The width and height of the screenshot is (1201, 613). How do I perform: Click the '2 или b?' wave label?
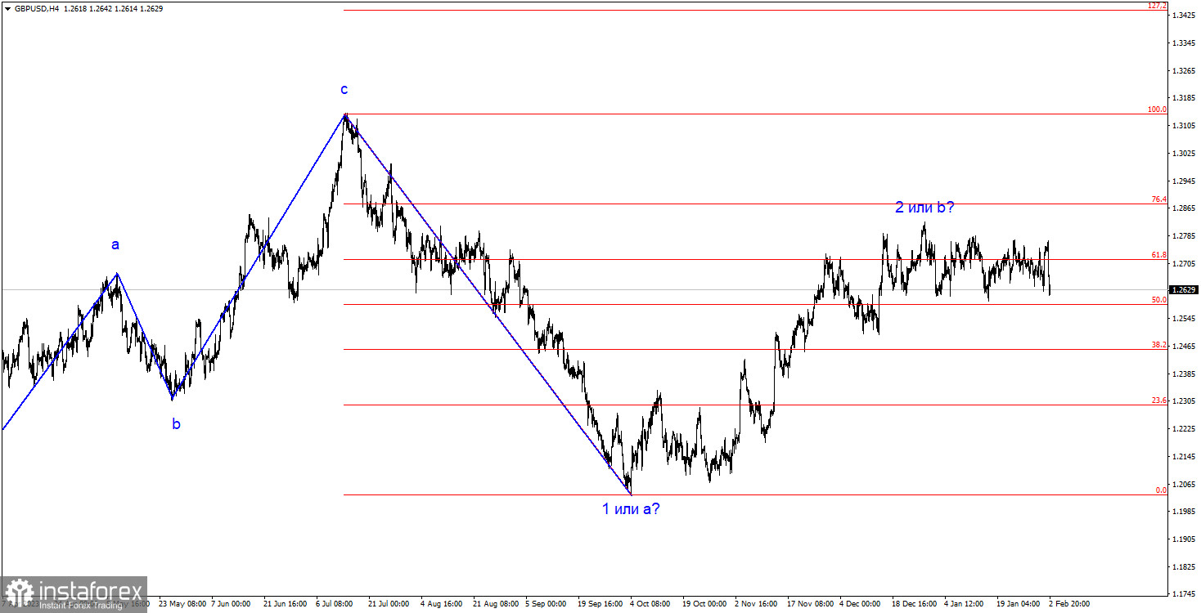click(924, 208)
